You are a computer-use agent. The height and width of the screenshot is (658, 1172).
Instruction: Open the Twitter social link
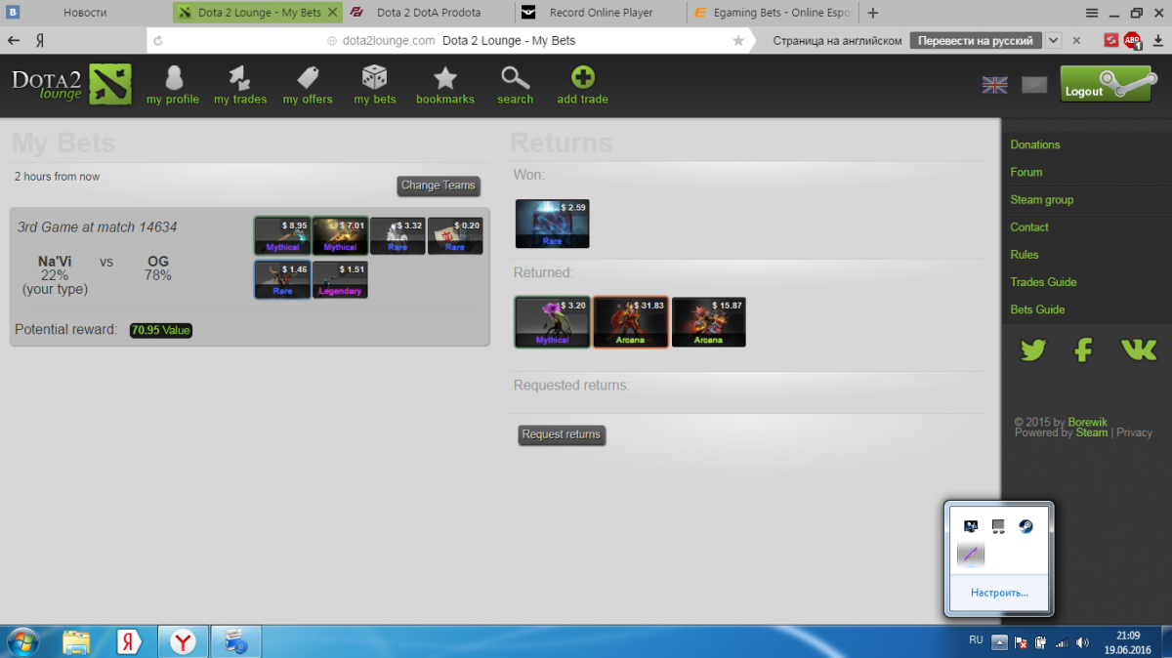click(x=1033, y=350)
